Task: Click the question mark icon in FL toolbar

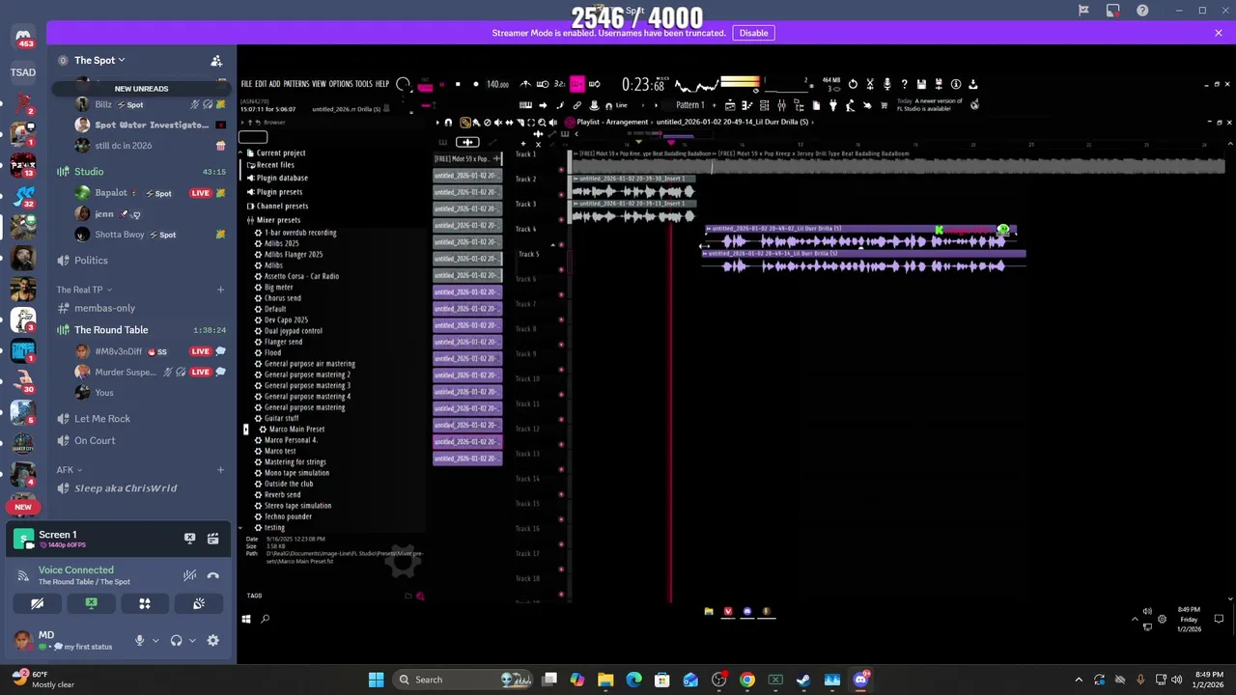Action: 904,84
